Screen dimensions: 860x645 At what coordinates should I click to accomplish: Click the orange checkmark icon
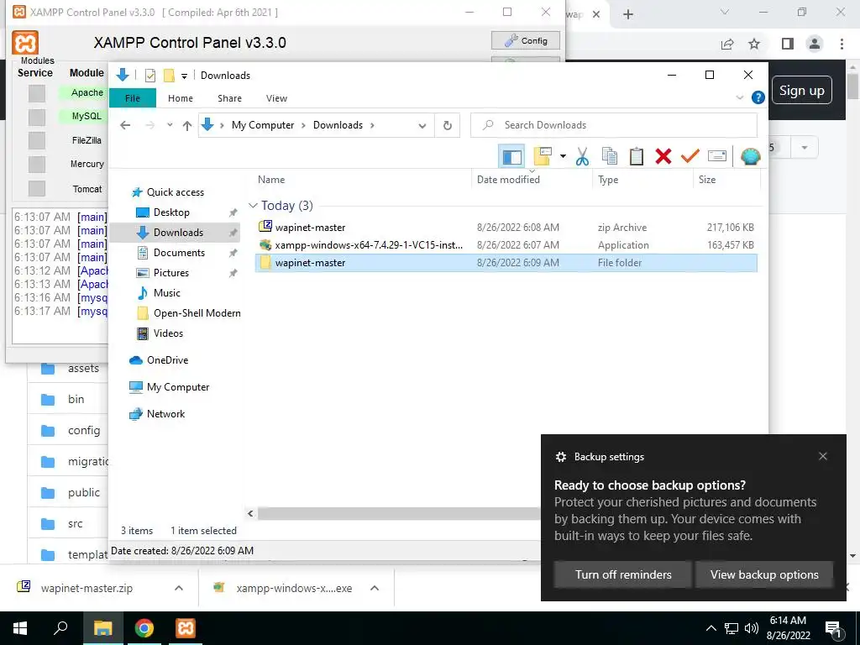(690, 156)
